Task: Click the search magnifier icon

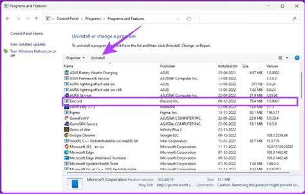Action: [294, 19]
